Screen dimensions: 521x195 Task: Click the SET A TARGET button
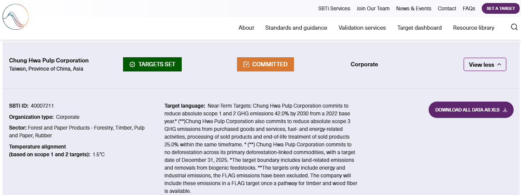click(501, 8)
